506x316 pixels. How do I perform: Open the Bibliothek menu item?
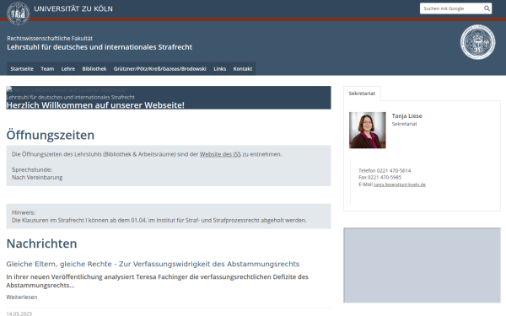[x=94, y=69]
